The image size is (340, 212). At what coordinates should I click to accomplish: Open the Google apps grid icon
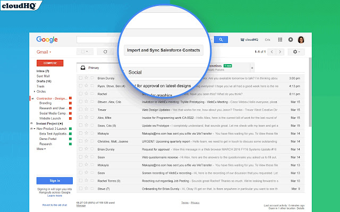click(280, 40)
